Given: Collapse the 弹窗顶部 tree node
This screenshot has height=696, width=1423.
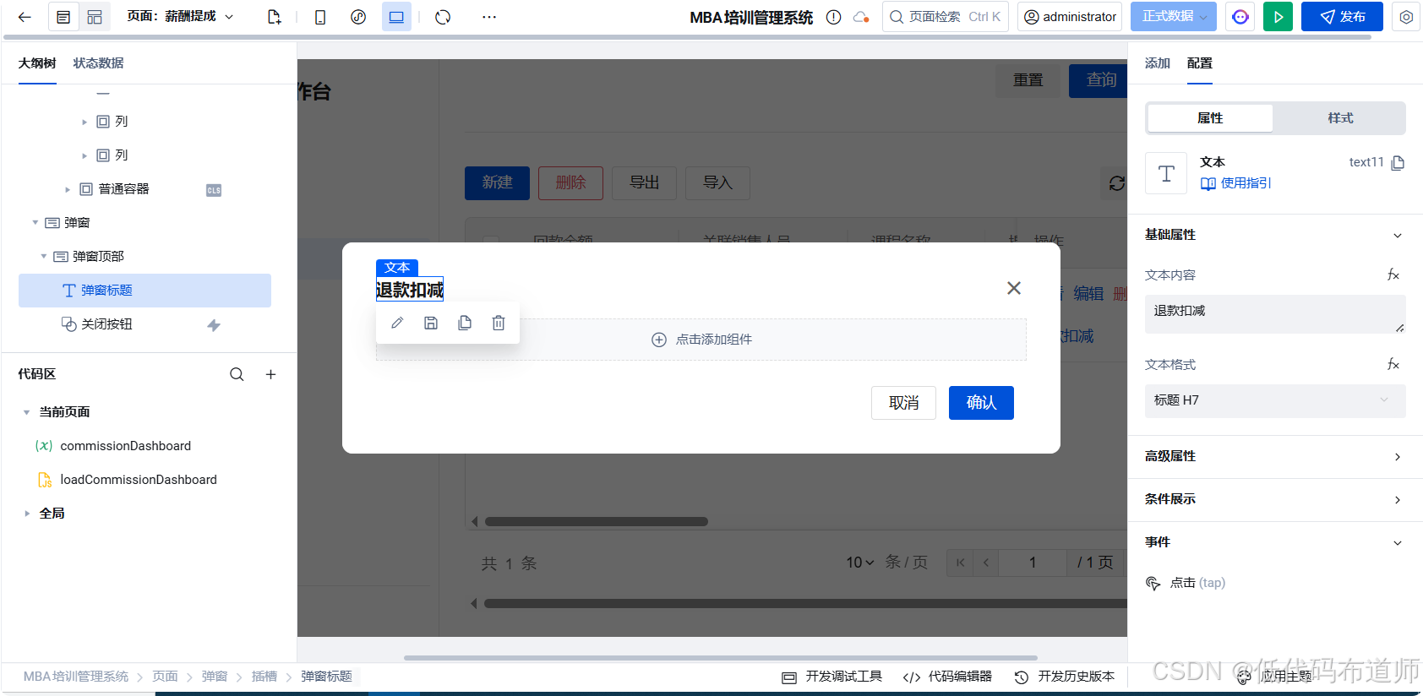Looking at the screenshot, I should click(44, 257).
